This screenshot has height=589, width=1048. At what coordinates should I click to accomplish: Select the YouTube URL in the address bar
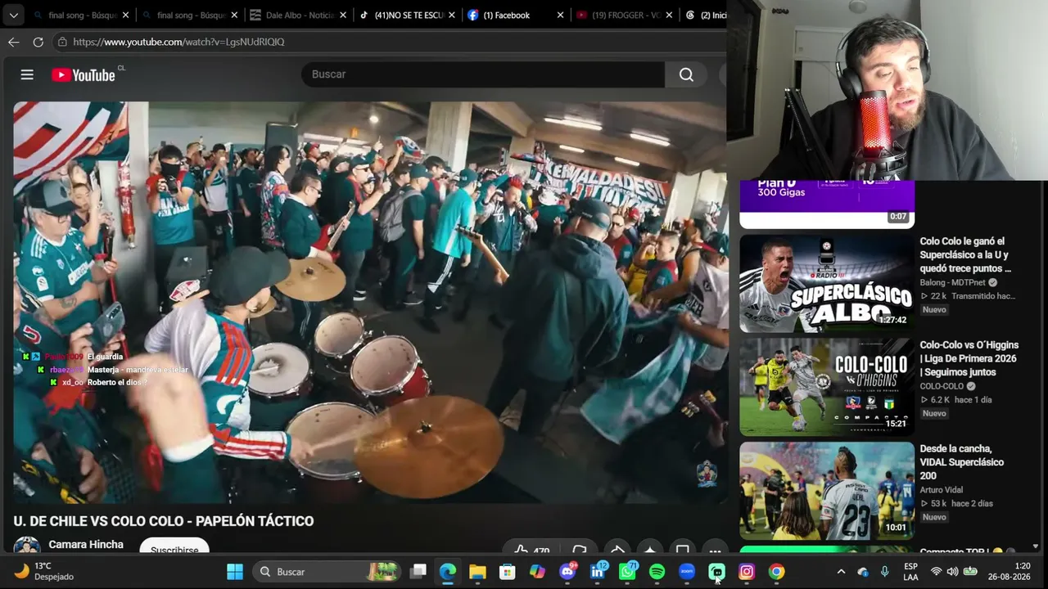coord(178,42)
